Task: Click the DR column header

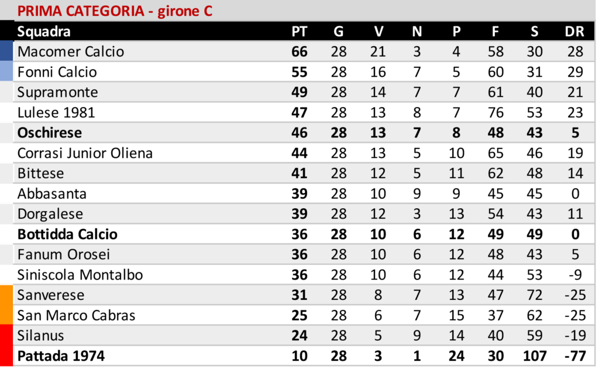Action: pyautogui.click(x=574, y=32)
